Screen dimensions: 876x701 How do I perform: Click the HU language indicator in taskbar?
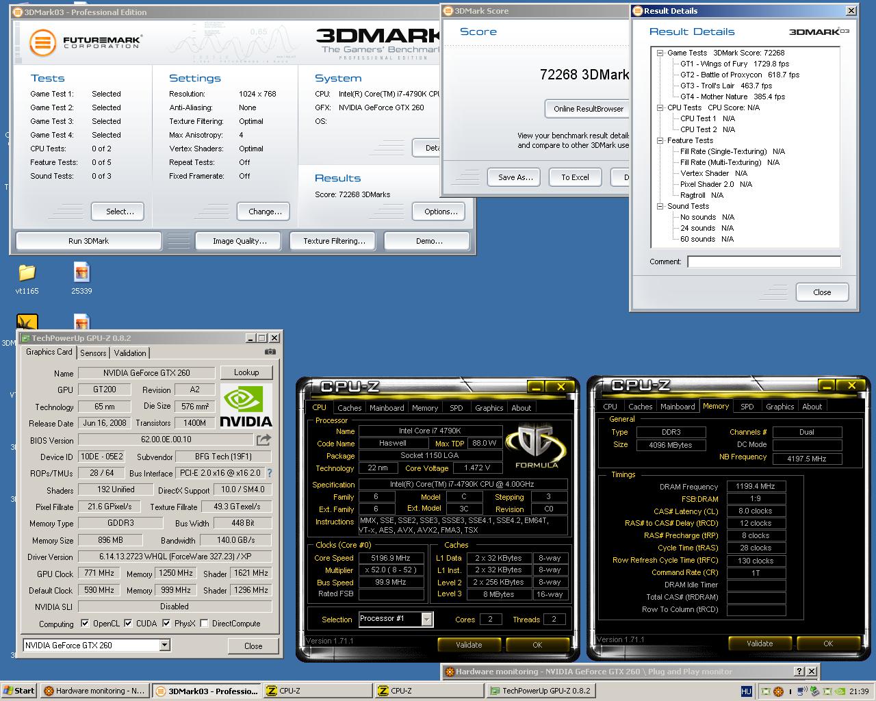click(746, 691)
